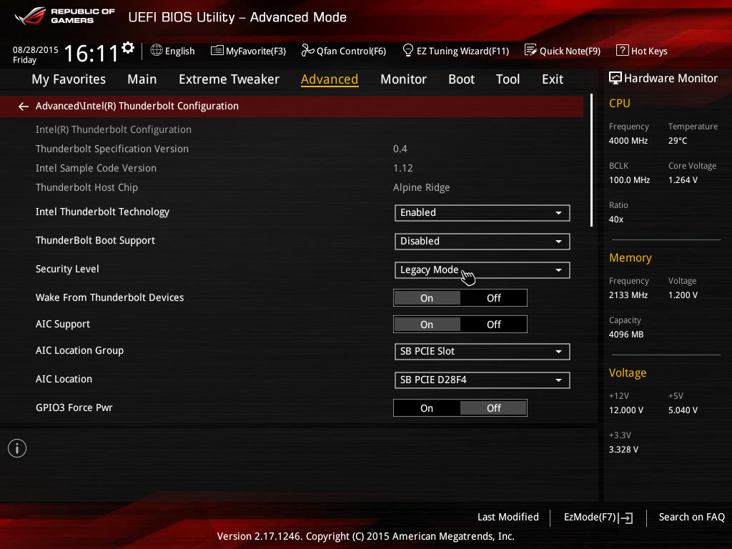Click the back arrow in the breadcrumb bar
Screen dimensions: 732x549
click(x=24, y=107)
